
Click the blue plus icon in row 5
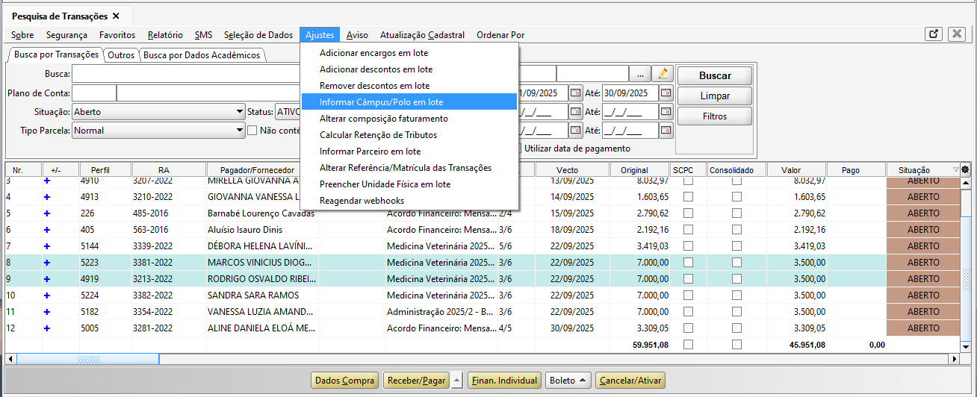[46, 213]
